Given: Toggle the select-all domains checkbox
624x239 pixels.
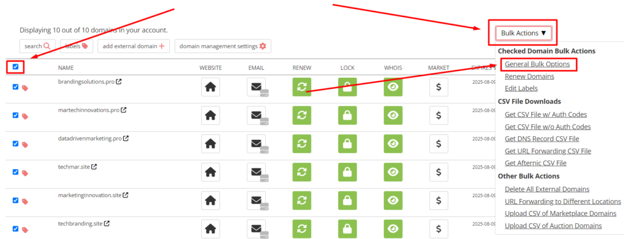Looking at the screenshot, I should tap(15, 67).
